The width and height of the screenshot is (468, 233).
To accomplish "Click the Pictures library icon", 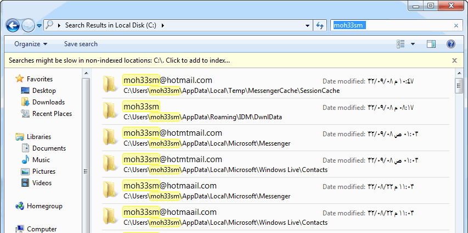I will [25, 171].
